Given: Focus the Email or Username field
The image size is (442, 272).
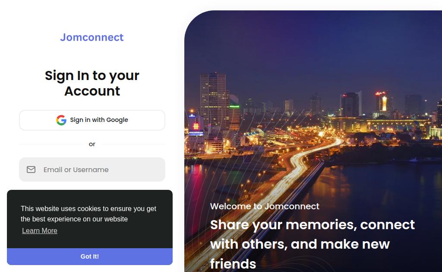Looking at the screenshot, I should coord(92,170).
